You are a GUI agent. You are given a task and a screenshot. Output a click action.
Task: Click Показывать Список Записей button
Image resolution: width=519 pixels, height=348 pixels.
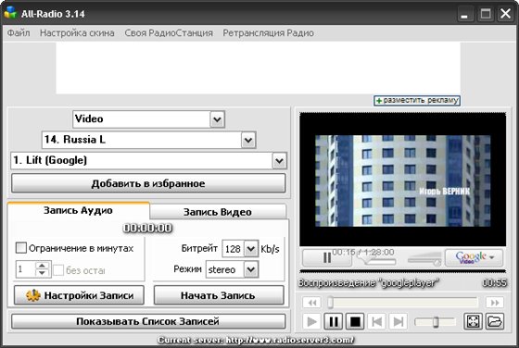pyautogui.click(x=148, y=321)
